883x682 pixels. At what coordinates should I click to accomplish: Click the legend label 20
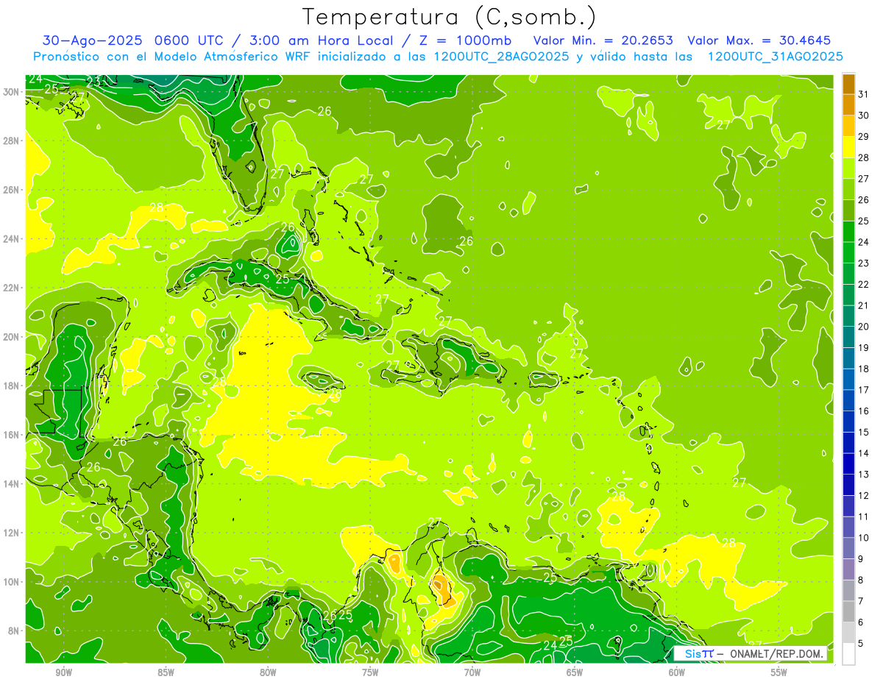click(x=864, y=327)
